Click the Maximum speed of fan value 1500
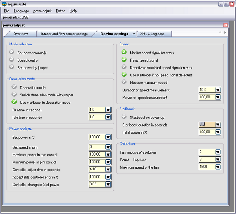Image resolution: width=236 pixels, height=214 pixels. coord(207,167)
